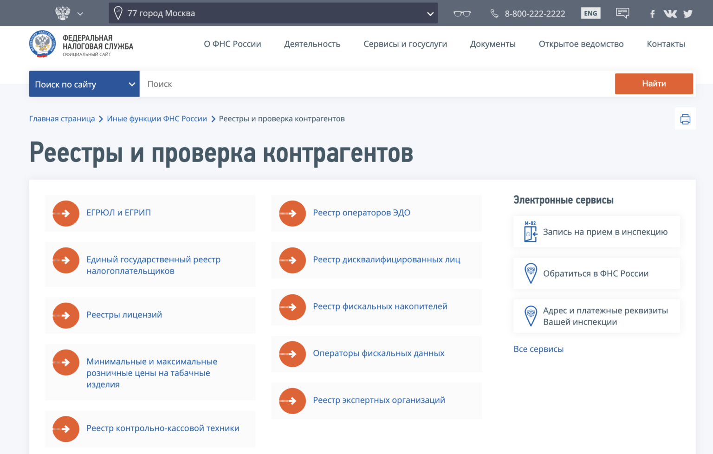
Task: Open the 'Открытое ведомство' menu
Action: point(581,44)
